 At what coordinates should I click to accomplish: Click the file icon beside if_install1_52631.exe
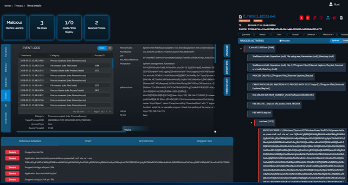pos(240,17)
